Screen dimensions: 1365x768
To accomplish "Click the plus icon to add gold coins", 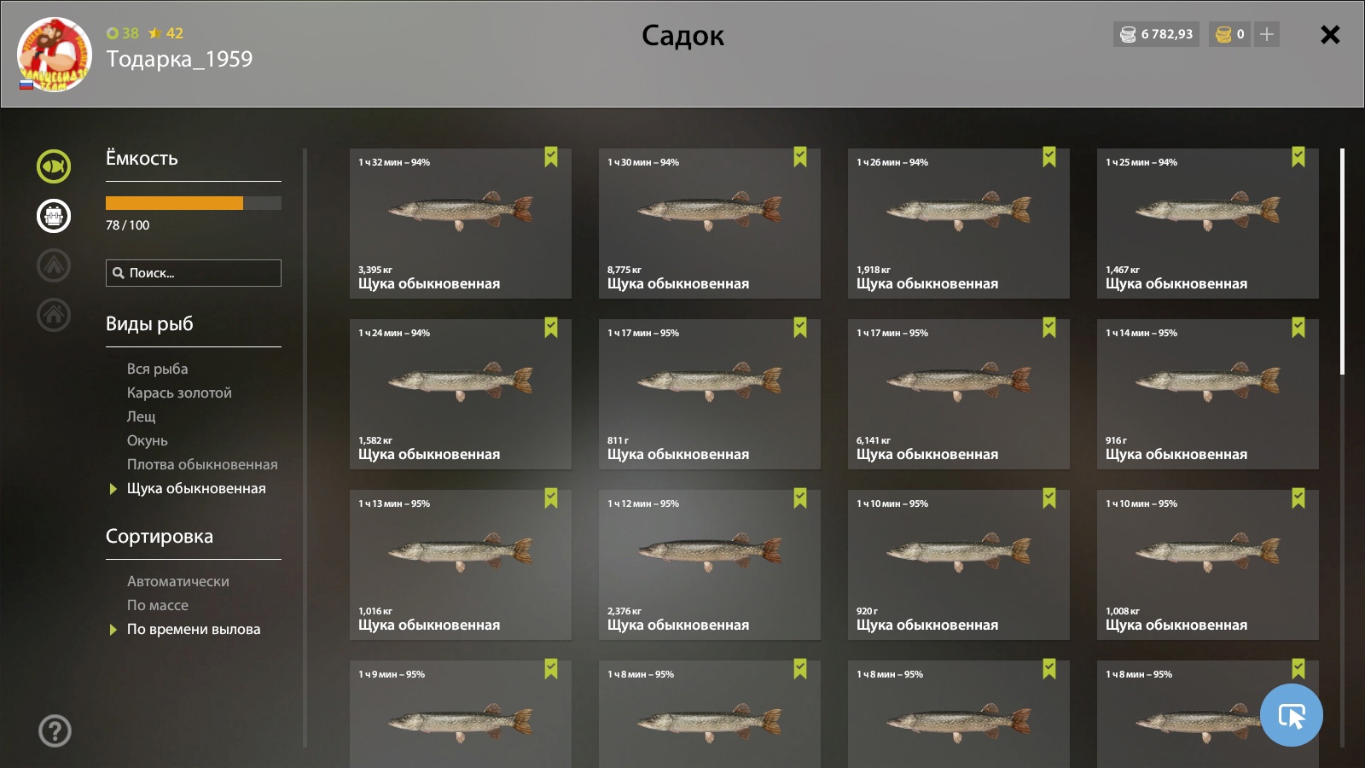I will (1267, 34).
